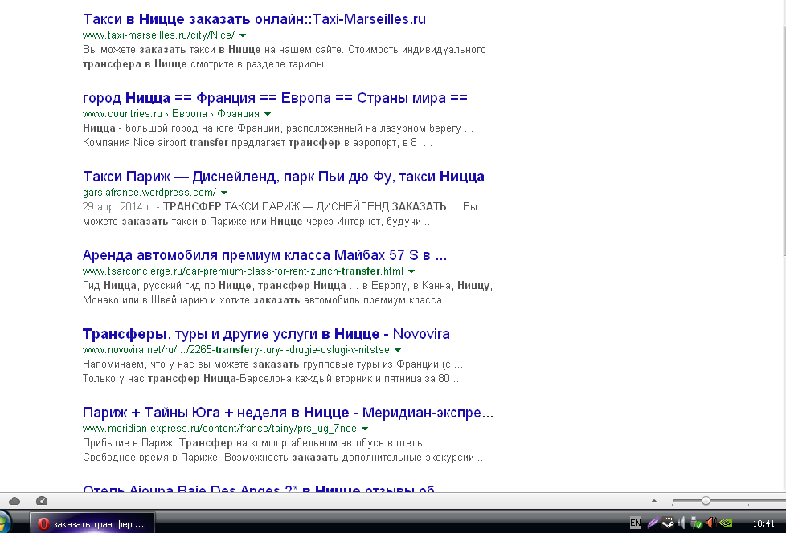Open the purple feather tray icon
786x533 pixels.
click(652, 523)
